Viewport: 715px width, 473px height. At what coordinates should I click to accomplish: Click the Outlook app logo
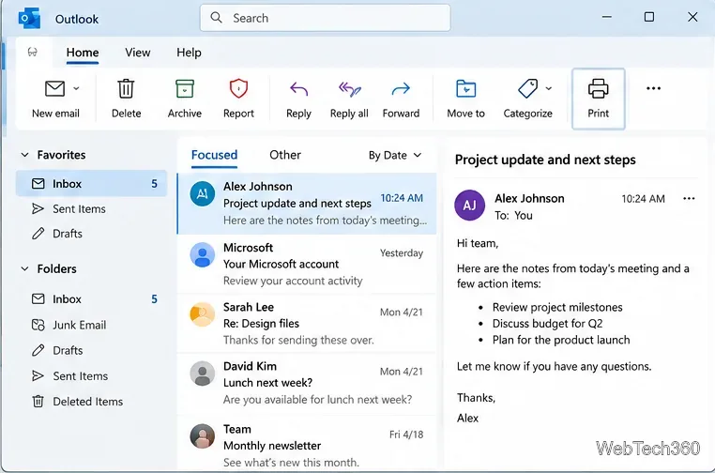click(x=29, y=19)
